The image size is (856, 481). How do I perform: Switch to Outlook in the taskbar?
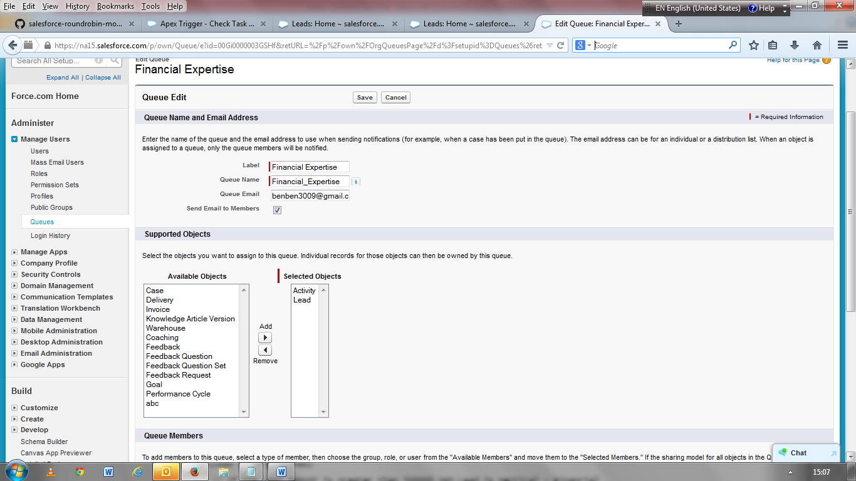click(x=166, y=471)
